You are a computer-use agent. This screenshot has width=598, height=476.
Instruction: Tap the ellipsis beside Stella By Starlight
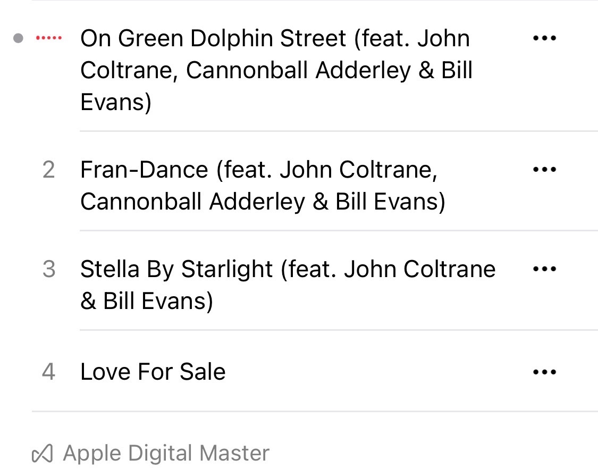tap(544, 269)
